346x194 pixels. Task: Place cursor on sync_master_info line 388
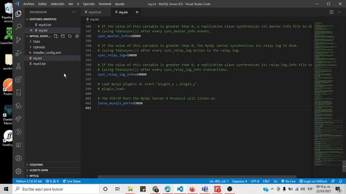tap(119, 36)
